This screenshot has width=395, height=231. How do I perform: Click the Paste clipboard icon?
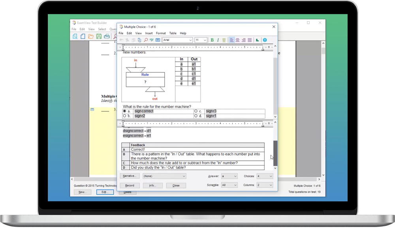139,40
